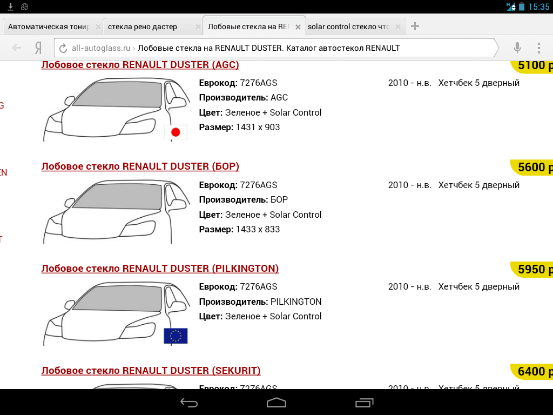The width and height of the screenshot is (553, 415).
Task: Select 'Хетчбек 5 дверный' in the PILKINGTON listing
Action: [x=479, y=286]
